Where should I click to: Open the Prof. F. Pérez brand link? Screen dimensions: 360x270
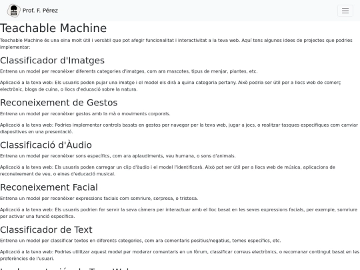point(33,11)
